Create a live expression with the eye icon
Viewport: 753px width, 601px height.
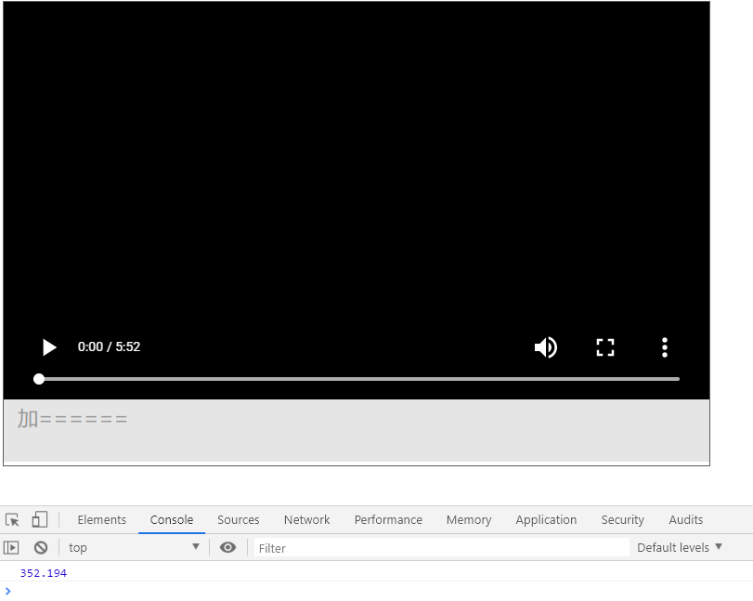click(227, 547)
